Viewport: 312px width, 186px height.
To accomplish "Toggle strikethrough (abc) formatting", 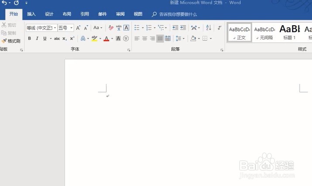I will pos(57,39).
